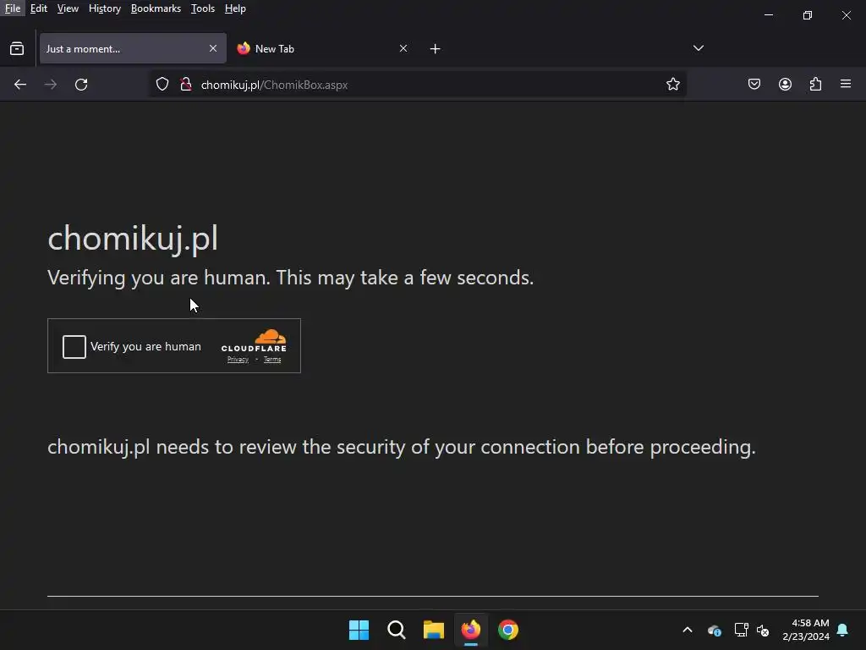This screenshot has height=650, width=866.
Task: Open the Windows Start menu
Action: tap(359, 630)
